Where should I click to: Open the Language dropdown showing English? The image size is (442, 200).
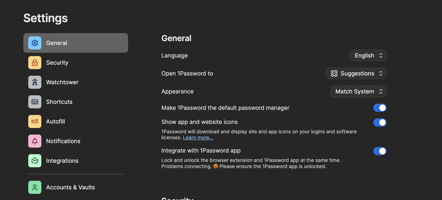tap(368, 56)
